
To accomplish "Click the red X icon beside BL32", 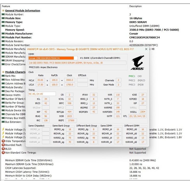I will point(3,149).
